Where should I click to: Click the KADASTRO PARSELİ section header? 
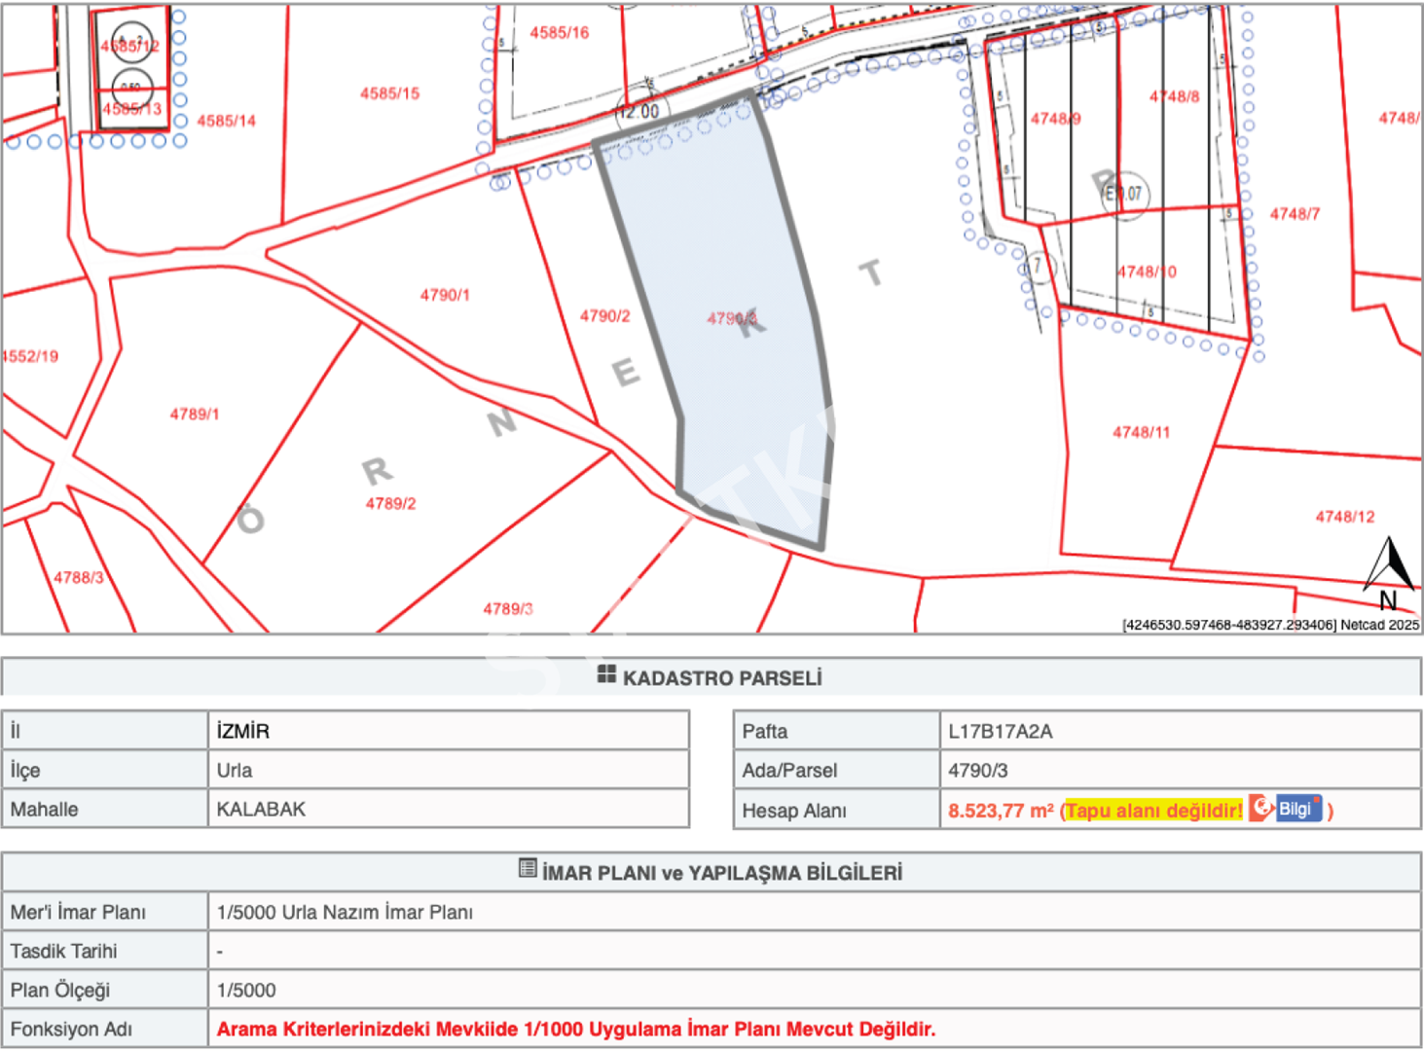click(x=721, y=677)
